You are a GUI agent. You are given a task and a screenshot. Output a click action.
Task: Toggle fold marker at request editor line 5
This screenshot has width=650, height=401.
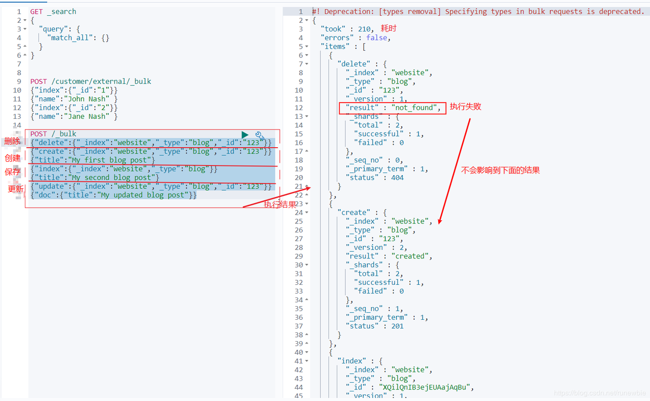coord(25,46)
